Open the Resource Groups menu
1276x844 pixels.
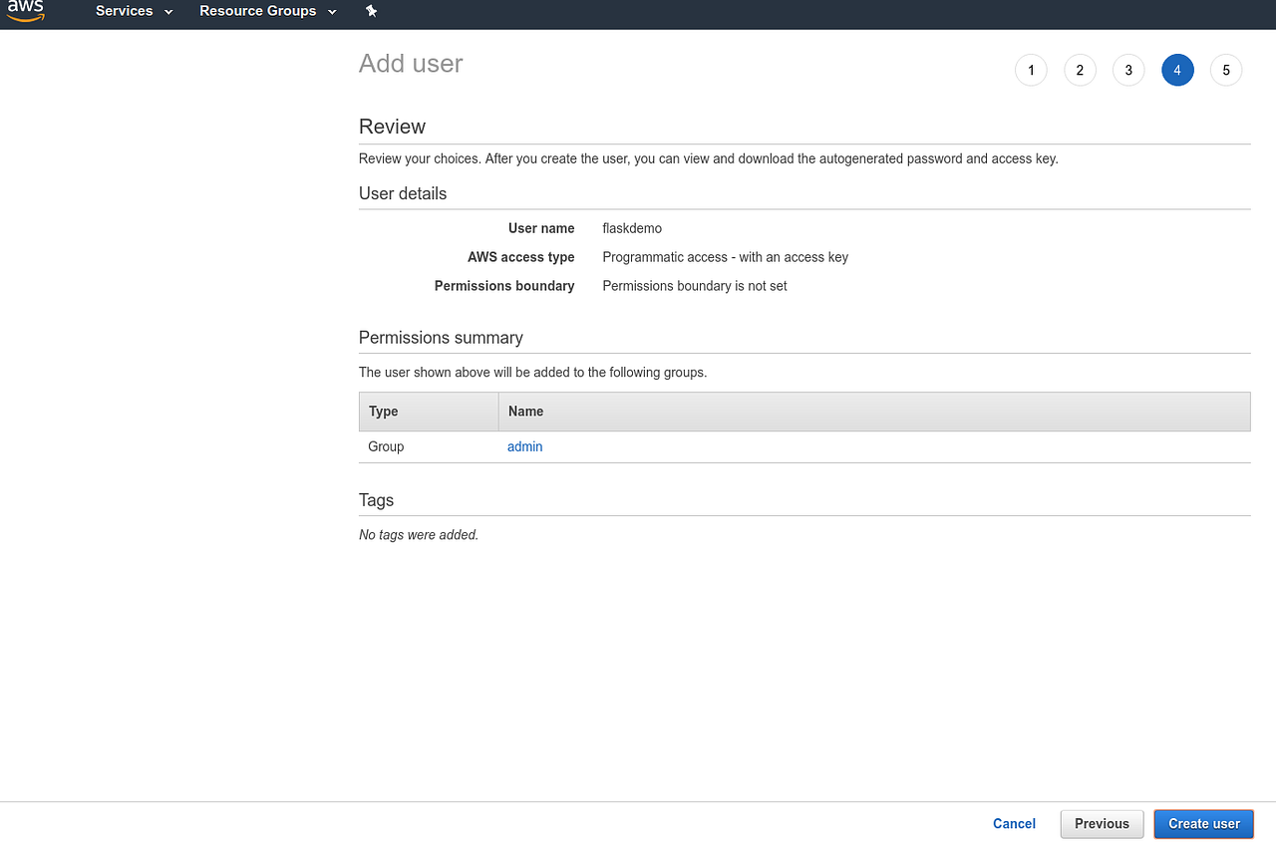coord(258,12)
